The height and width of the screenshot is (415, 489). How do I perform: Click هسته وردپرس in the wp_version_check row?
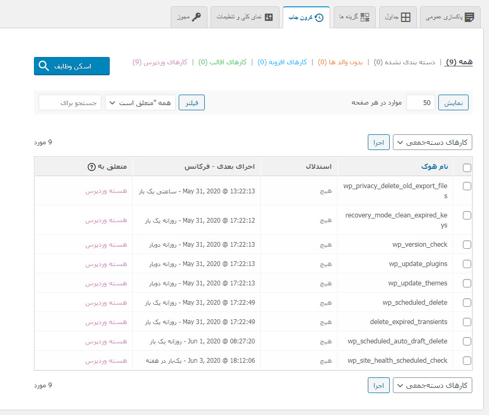[106, 245]
